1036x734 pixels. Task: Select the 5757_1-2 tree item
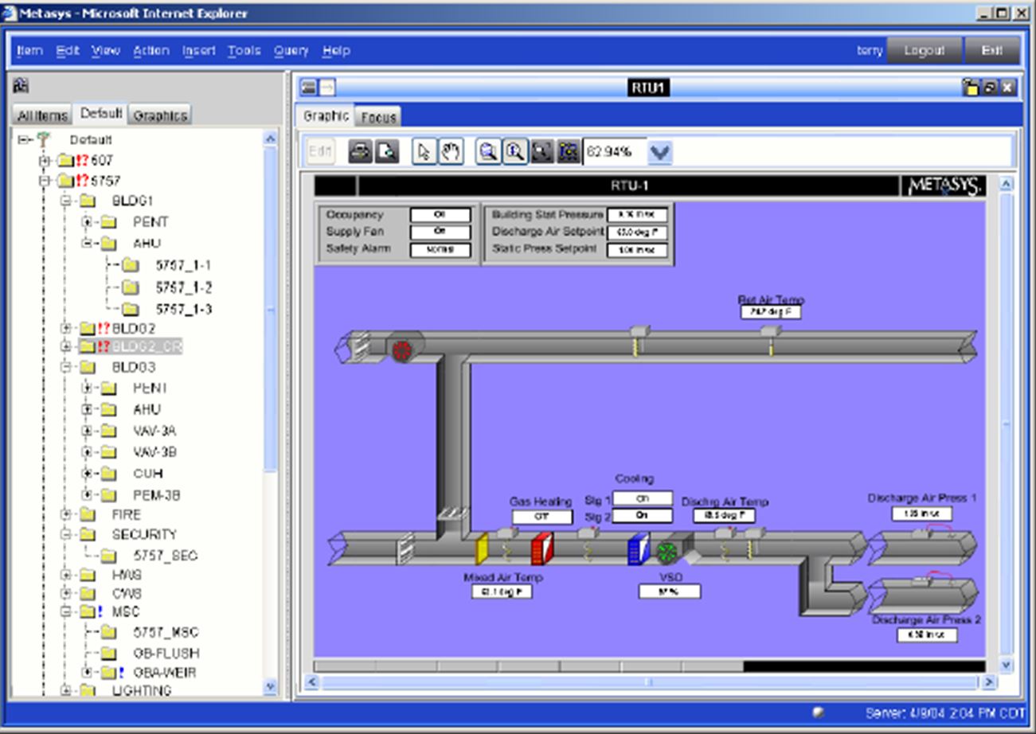click(x=183, y=287)
